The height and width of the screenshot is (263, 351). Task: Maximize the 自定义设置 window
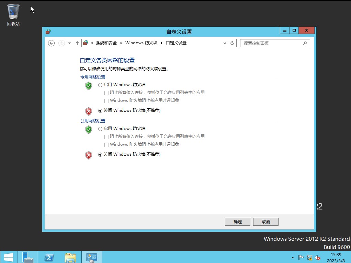click(x=294, y=31)
